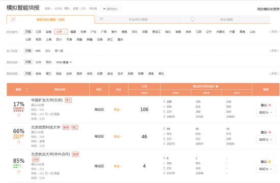
Task: Select 内蒙古 province filter
Action: click(x=220, y=31)
